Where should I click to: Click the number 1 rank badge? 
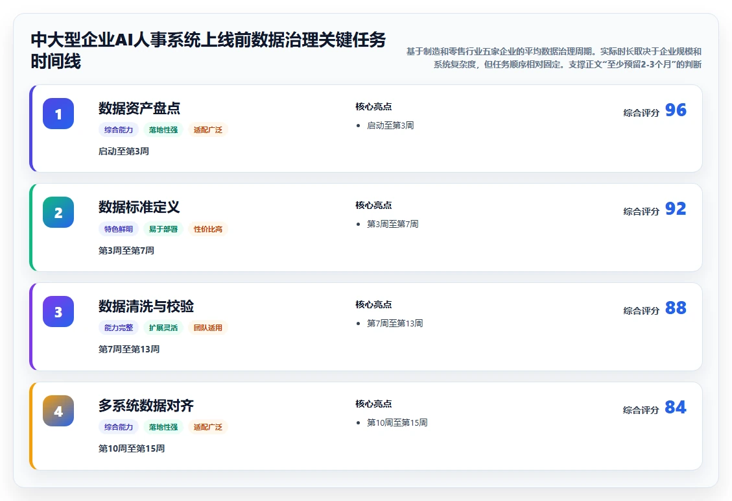(x=58, y=114)
